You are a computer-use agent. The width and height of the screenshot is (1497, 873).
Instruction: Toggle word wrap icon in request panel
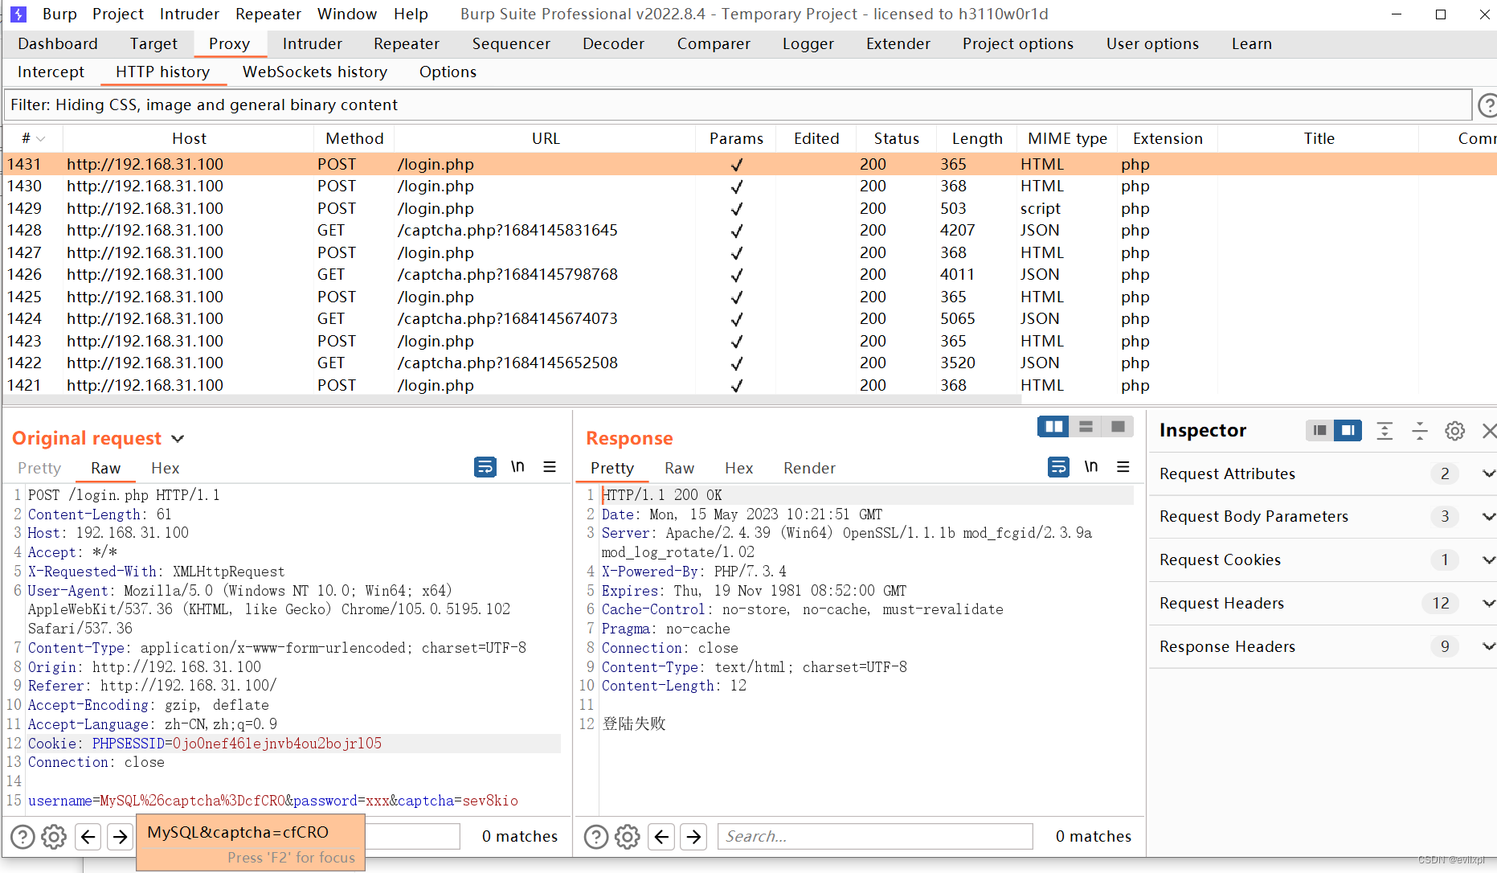(485, 467)
